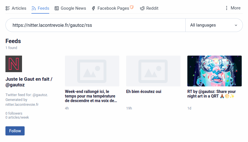Open the Juste le Gaut en fait feed title

pos(29,82)
